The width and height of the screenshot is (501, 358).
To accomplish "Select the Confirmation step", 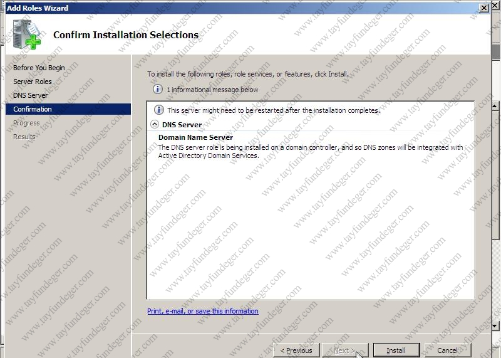I will pos(68,109).
